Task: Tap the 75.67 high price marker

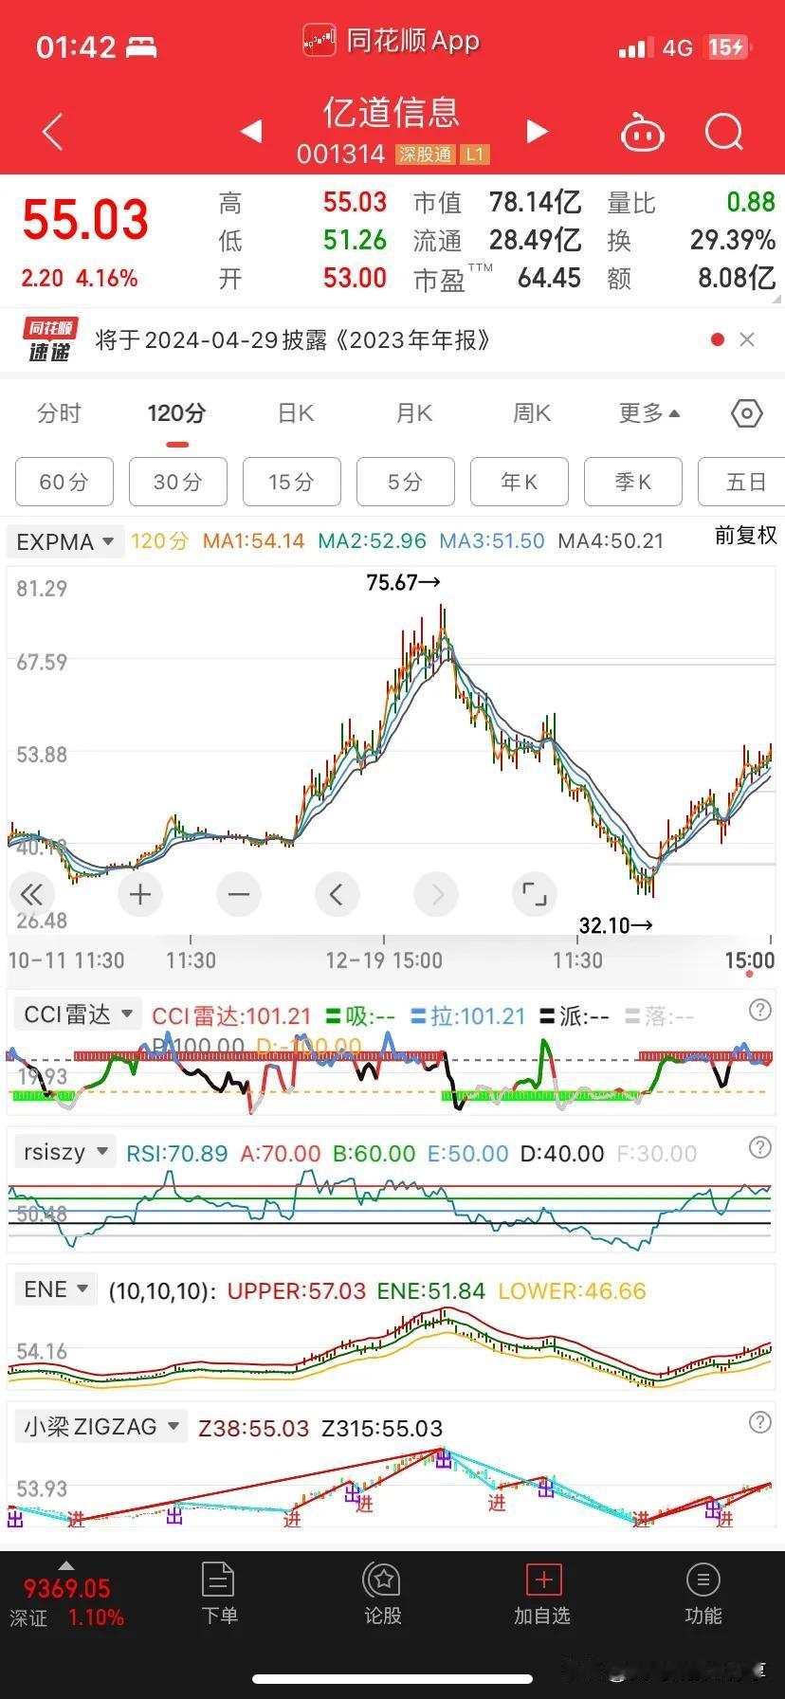Action: (x=404, y=582)
